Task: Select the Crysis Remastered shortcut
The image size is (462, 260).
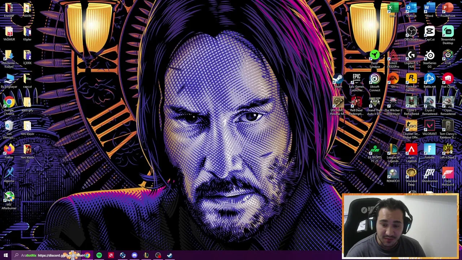Action: click(x=448, y=106)
